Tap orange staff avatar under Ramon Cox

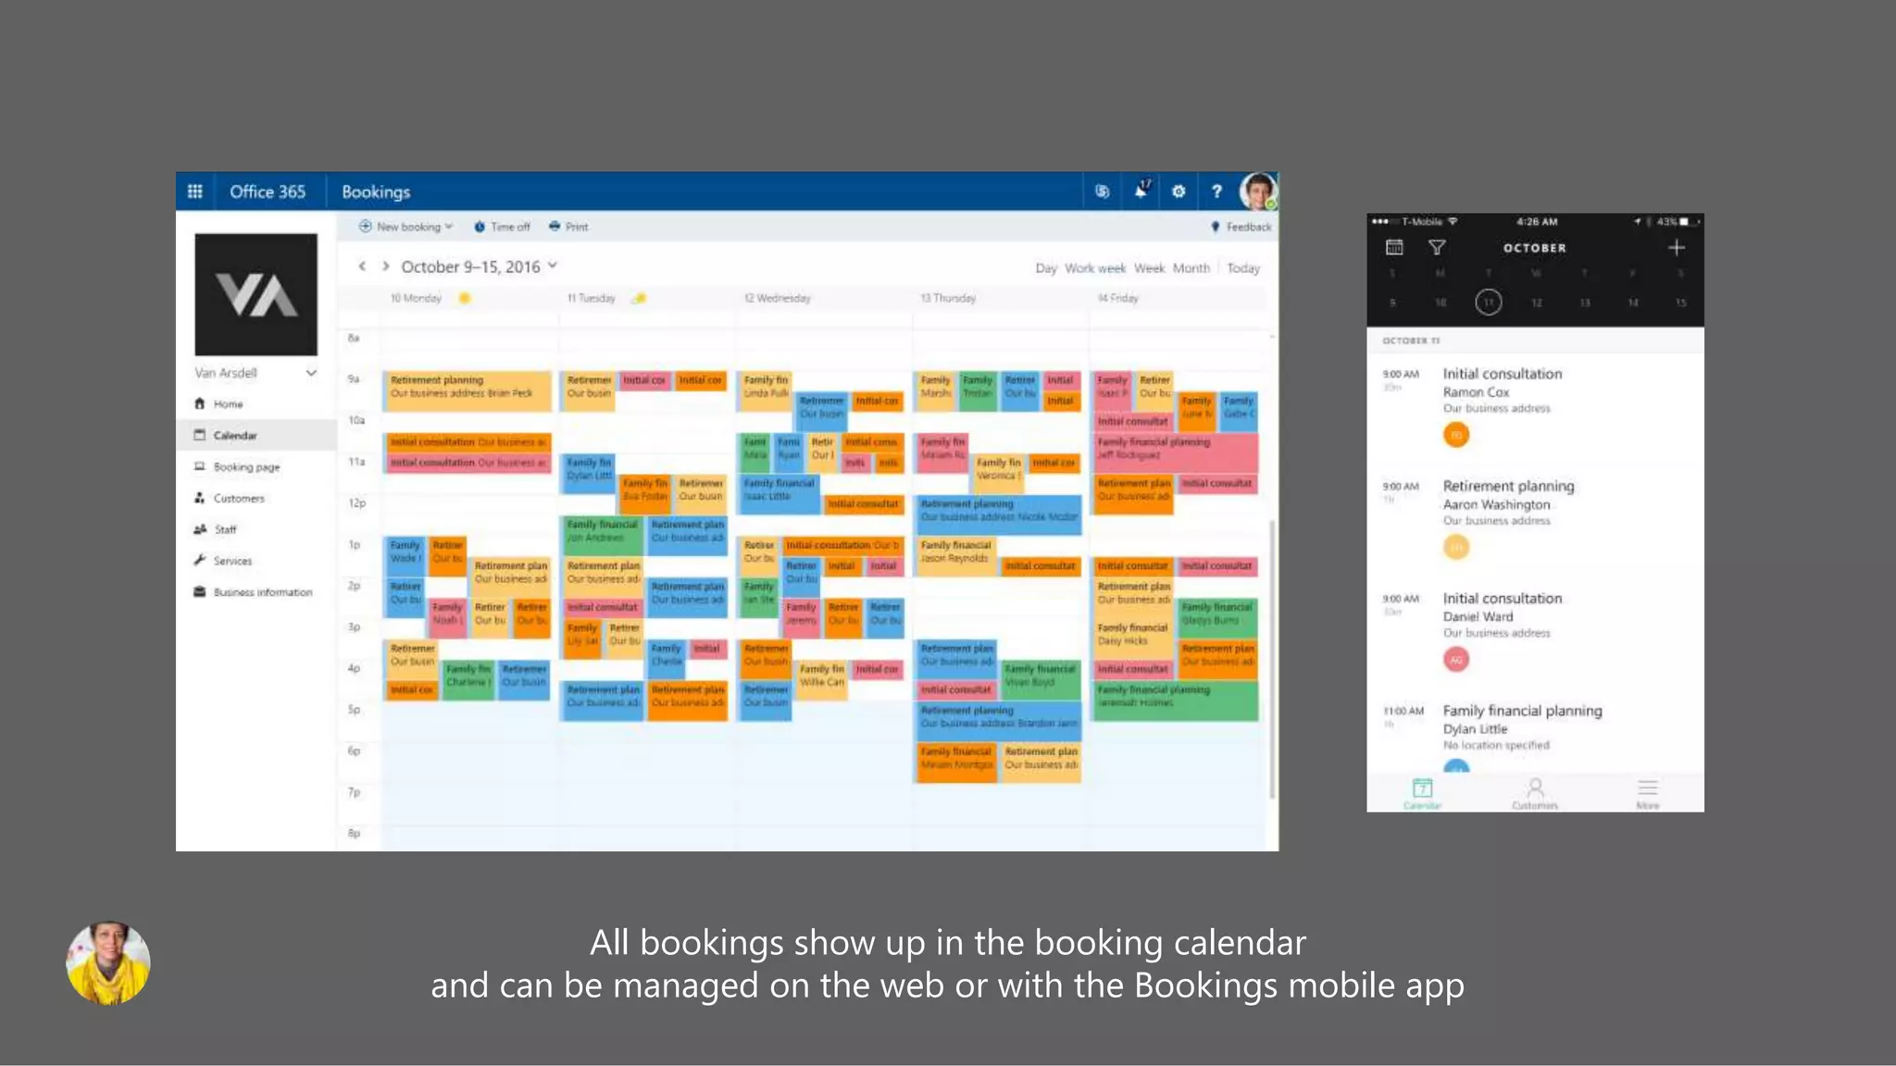1456,435
